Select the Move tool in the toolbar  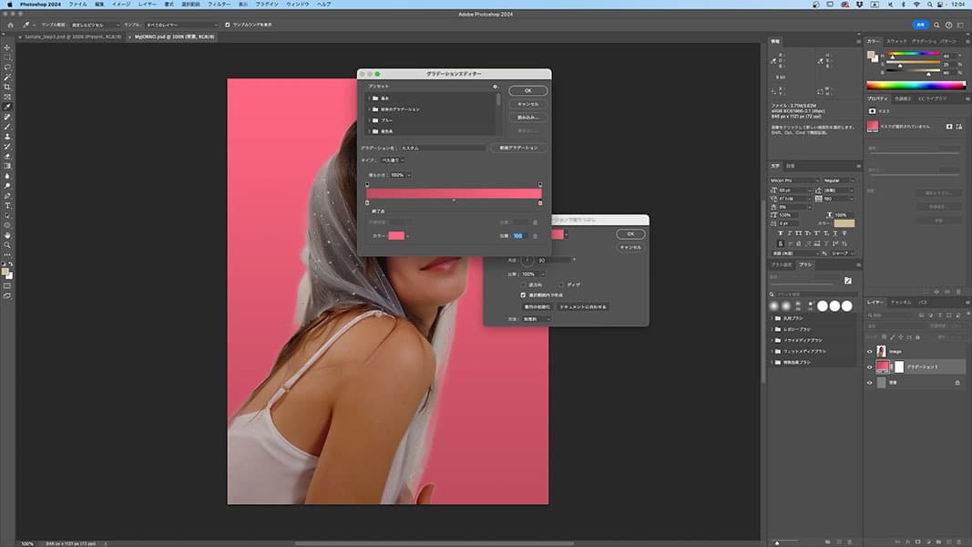pos(7,46)
